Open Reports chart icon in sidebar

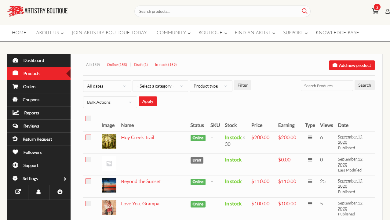(16, 113)
